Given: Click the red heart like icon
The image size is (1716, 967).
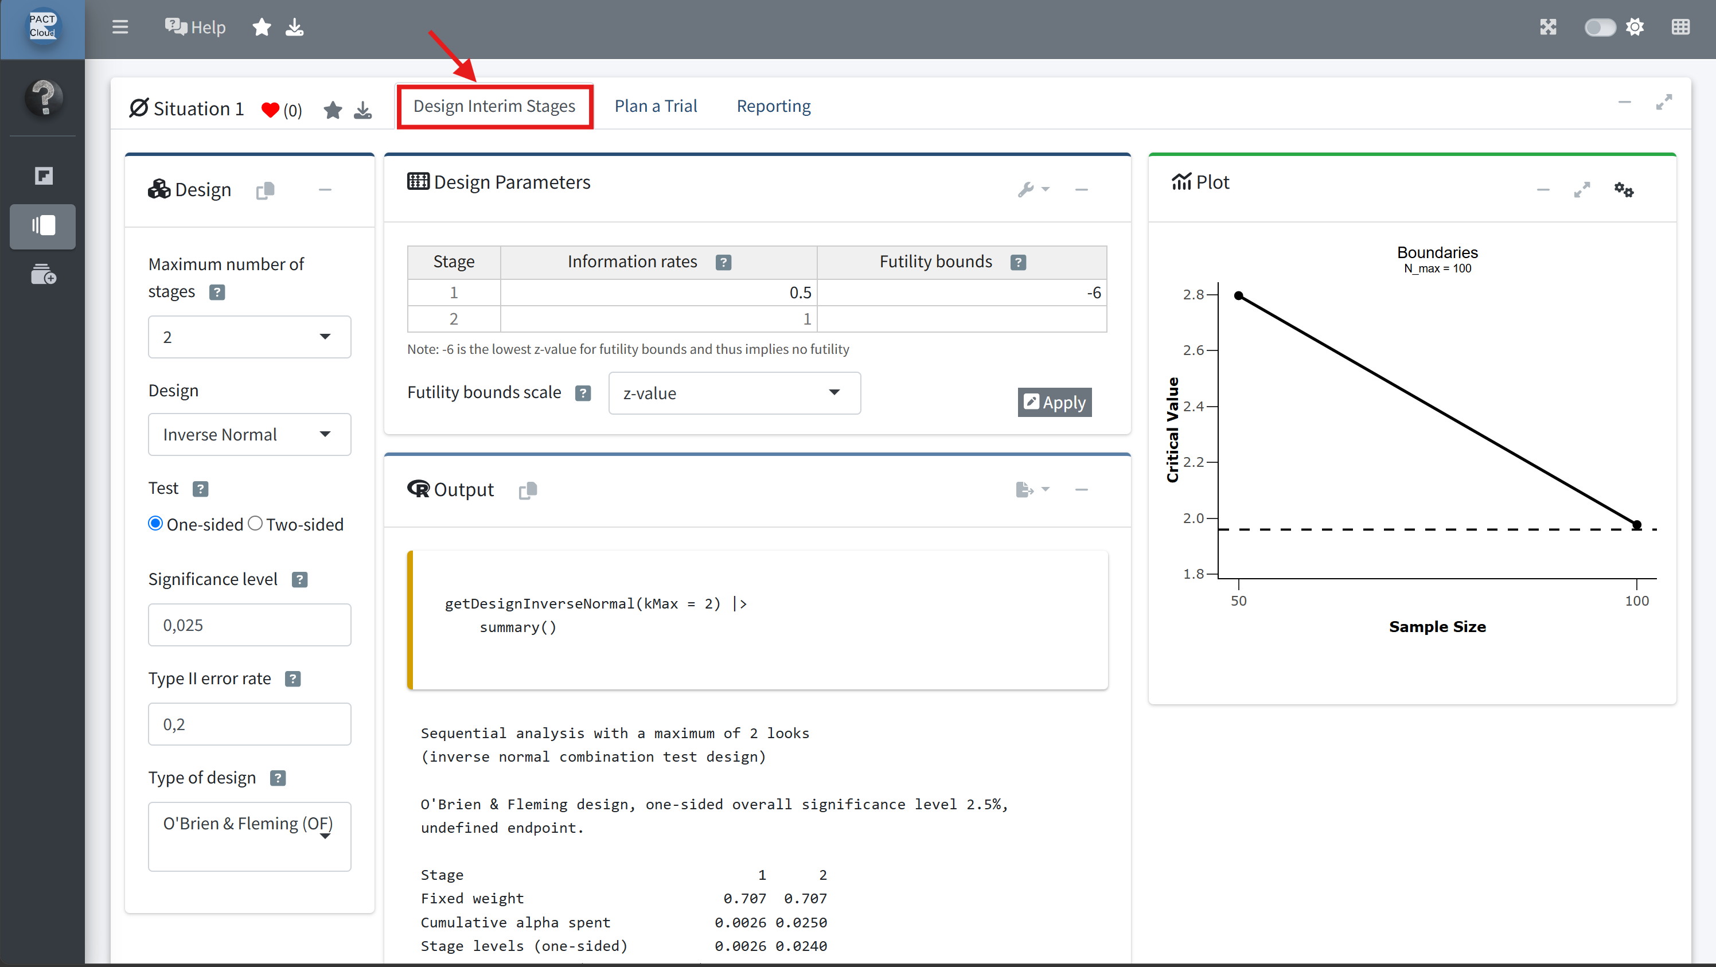Looking at the screenshot, I should [270, 110].
